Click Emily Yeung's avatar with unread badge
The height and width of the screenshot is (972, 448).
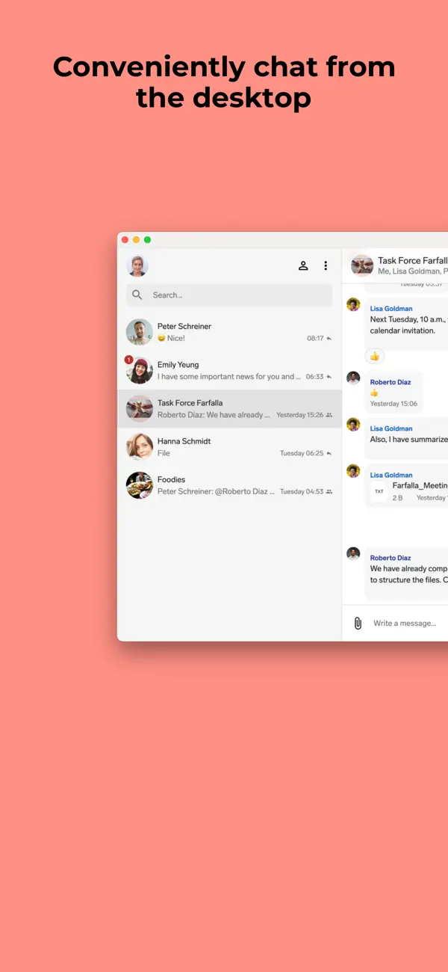pos(140,370)
